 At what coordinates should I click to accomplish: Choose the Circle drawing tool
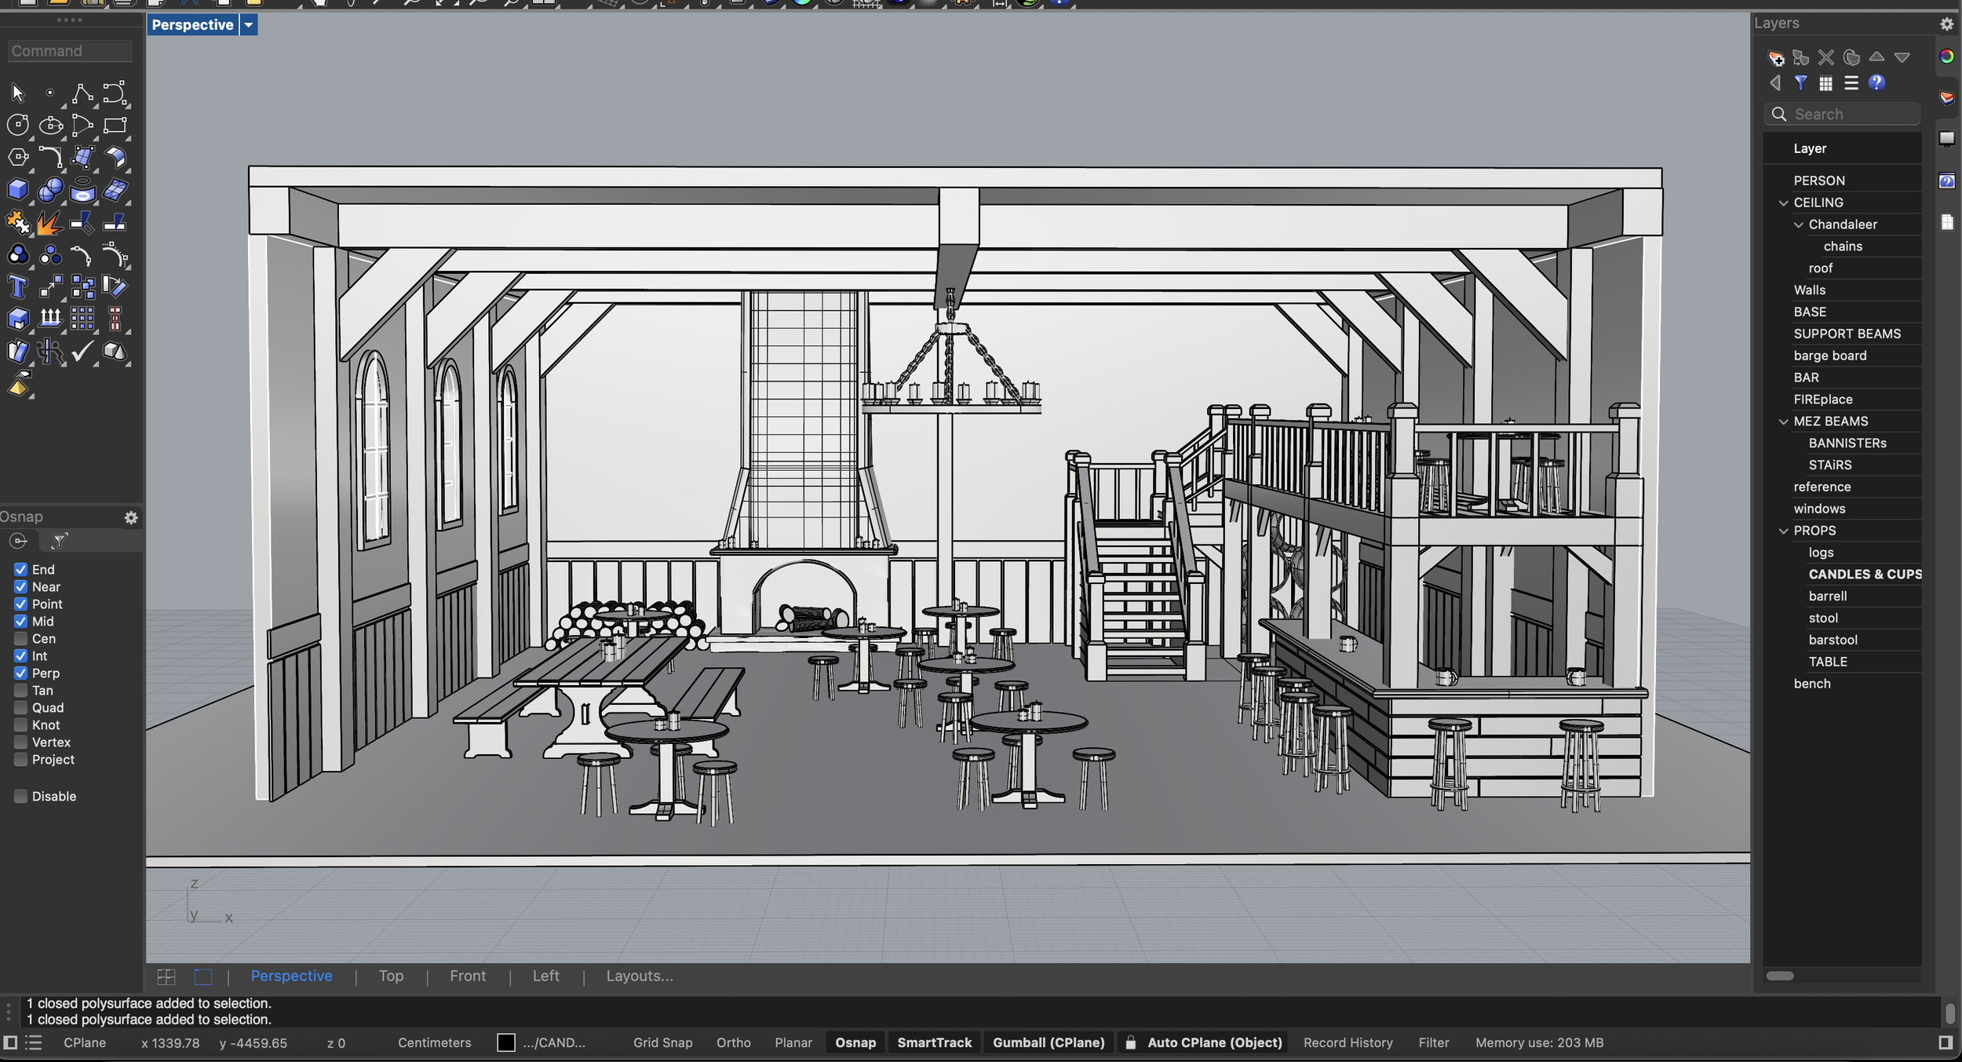17,126
